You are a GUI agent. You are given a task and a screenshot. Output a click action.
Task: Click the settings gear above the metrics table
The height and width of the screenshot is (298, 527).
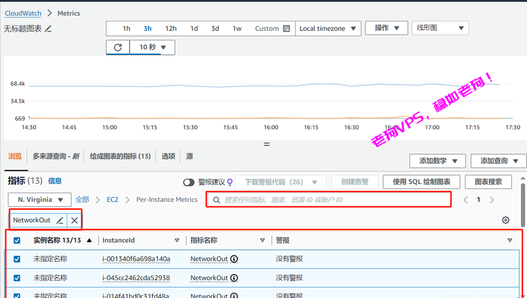click(x=505, y=221)
